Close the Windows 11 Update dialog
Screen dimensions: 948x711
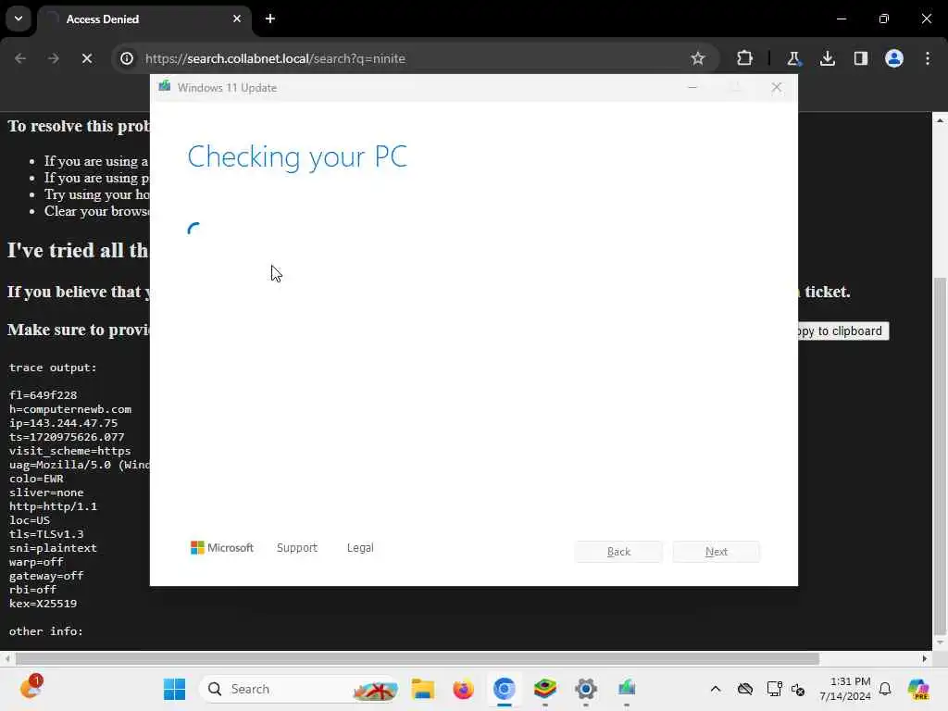(x=777, y=88)
